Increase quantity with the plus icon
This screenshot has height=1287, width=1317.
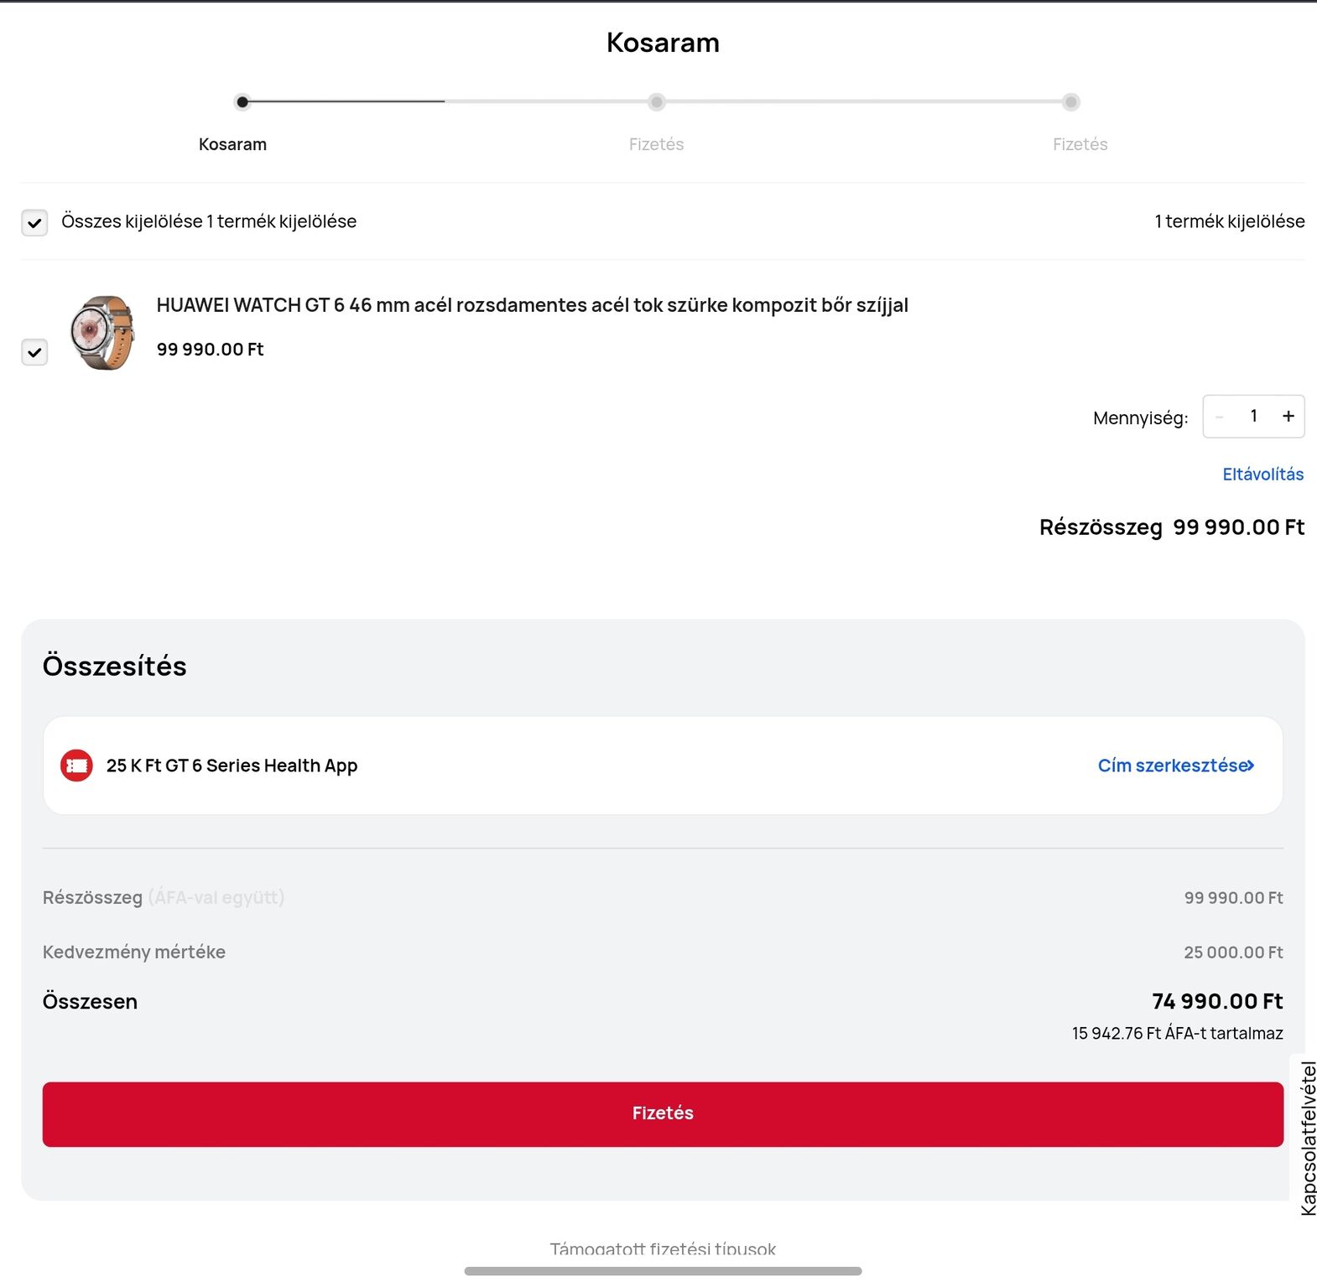[1288, 417]
